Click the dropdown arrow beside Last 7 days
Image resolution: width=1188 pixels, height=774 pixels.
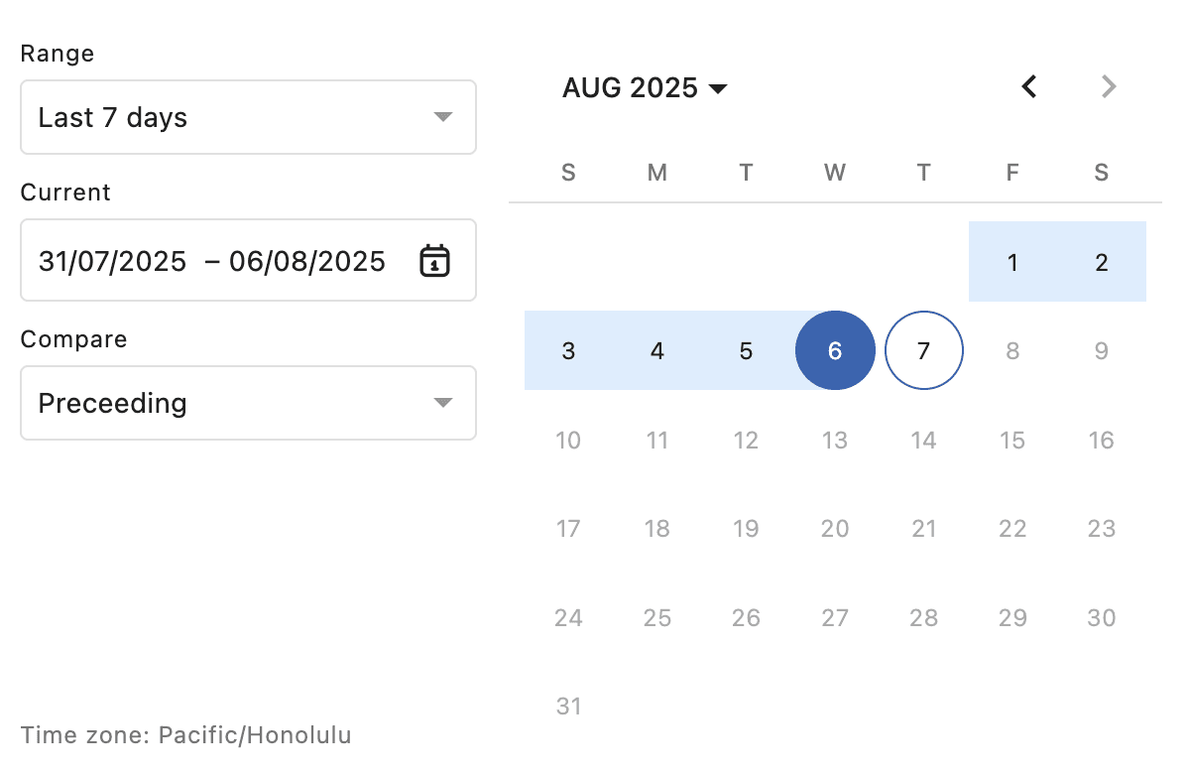(x=443, y=117)
